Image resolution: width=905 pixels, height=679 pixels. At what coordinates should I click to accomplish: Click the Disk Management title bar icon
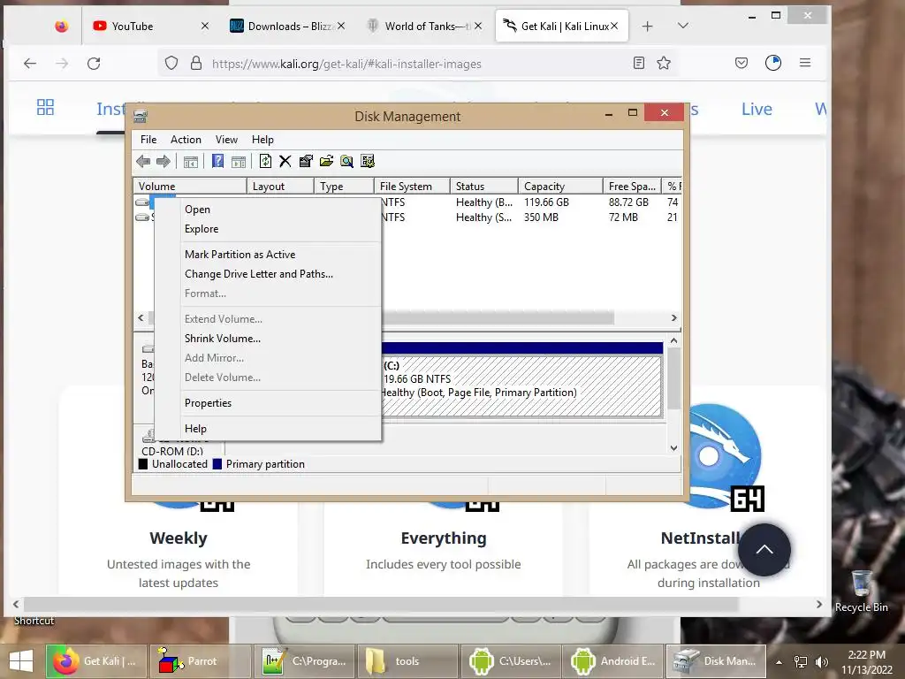point(141,116)
